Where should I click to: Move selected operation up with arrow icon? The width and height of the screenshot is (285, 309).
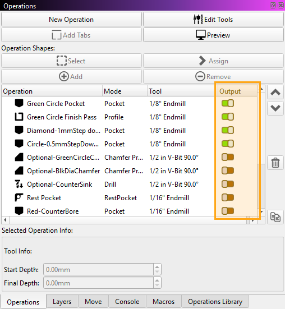click(275, 92)
